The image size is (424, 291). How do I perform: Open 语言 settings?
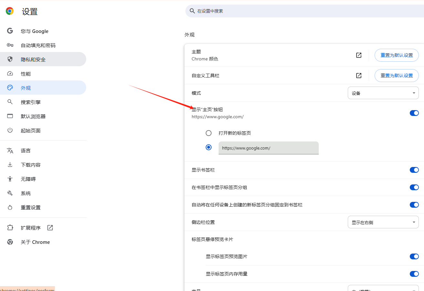coord(43,151)
